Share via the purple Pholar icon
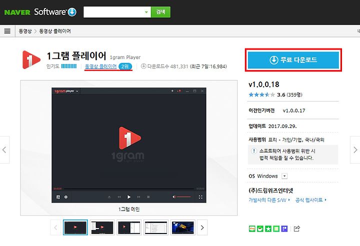The image size is (360, 246). click(284, 229)
